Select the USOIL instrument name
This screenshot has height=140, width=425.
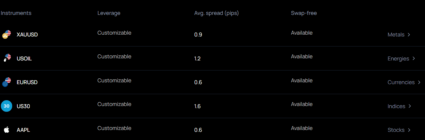(x=24, y=59)
